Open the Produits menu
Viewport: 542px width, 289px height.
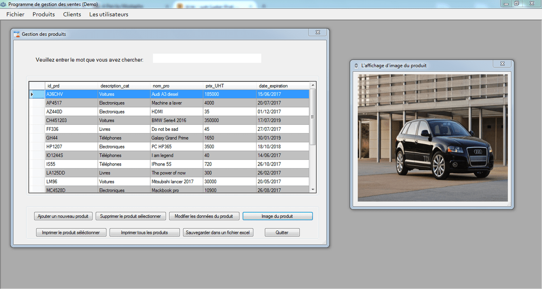point(43,14)
